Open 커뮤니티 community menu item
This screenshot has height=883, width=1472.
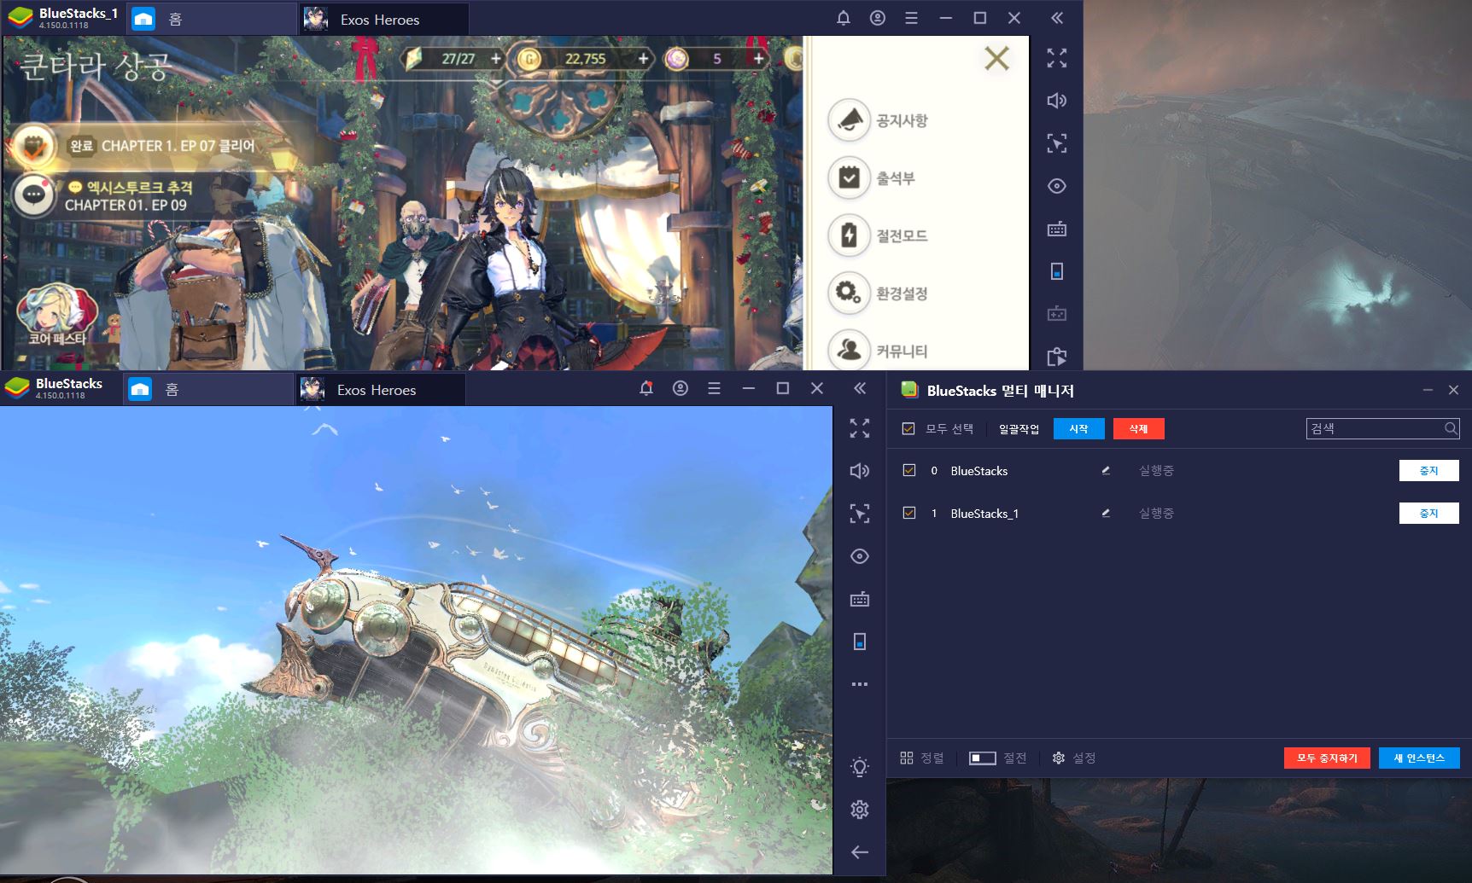879,351
